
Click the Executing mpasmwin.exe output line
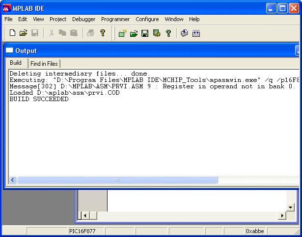coord(154,80)
